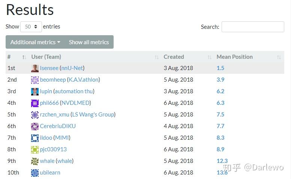Viewport: 291px width, 179px height.
Task: Focus the Search input field
Action: click(253, 27)
